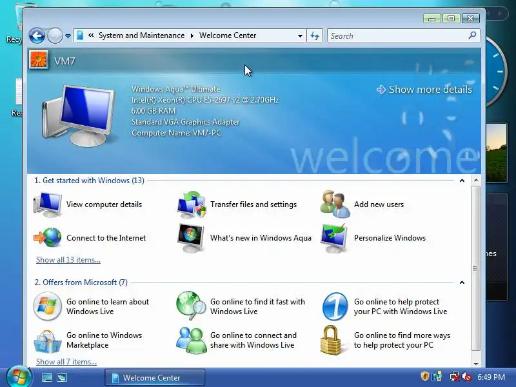
Task: Click 2. Offers from Microsoft (7) heading
Action: 81,283
